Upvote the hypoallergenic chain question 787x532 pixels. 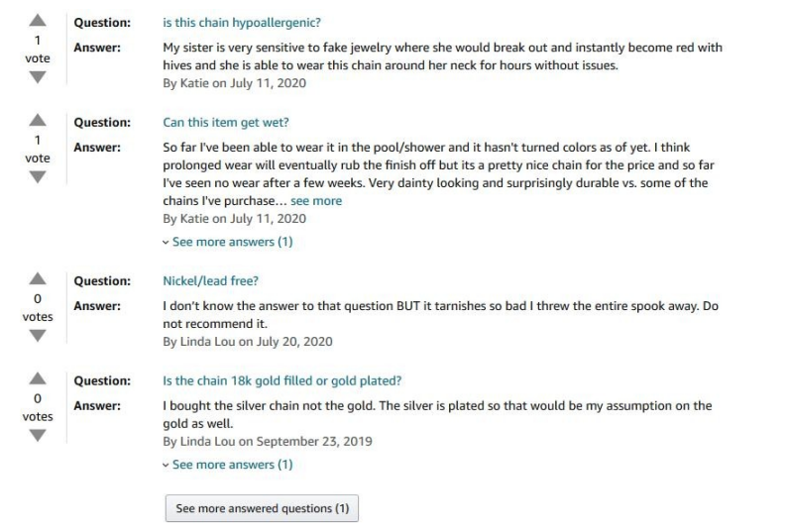[x=38, y=21]
